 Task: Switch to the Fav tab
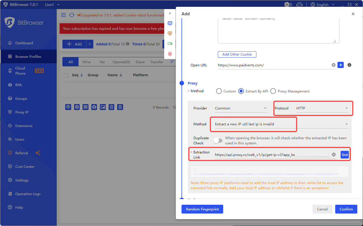[x=102, y=62]
